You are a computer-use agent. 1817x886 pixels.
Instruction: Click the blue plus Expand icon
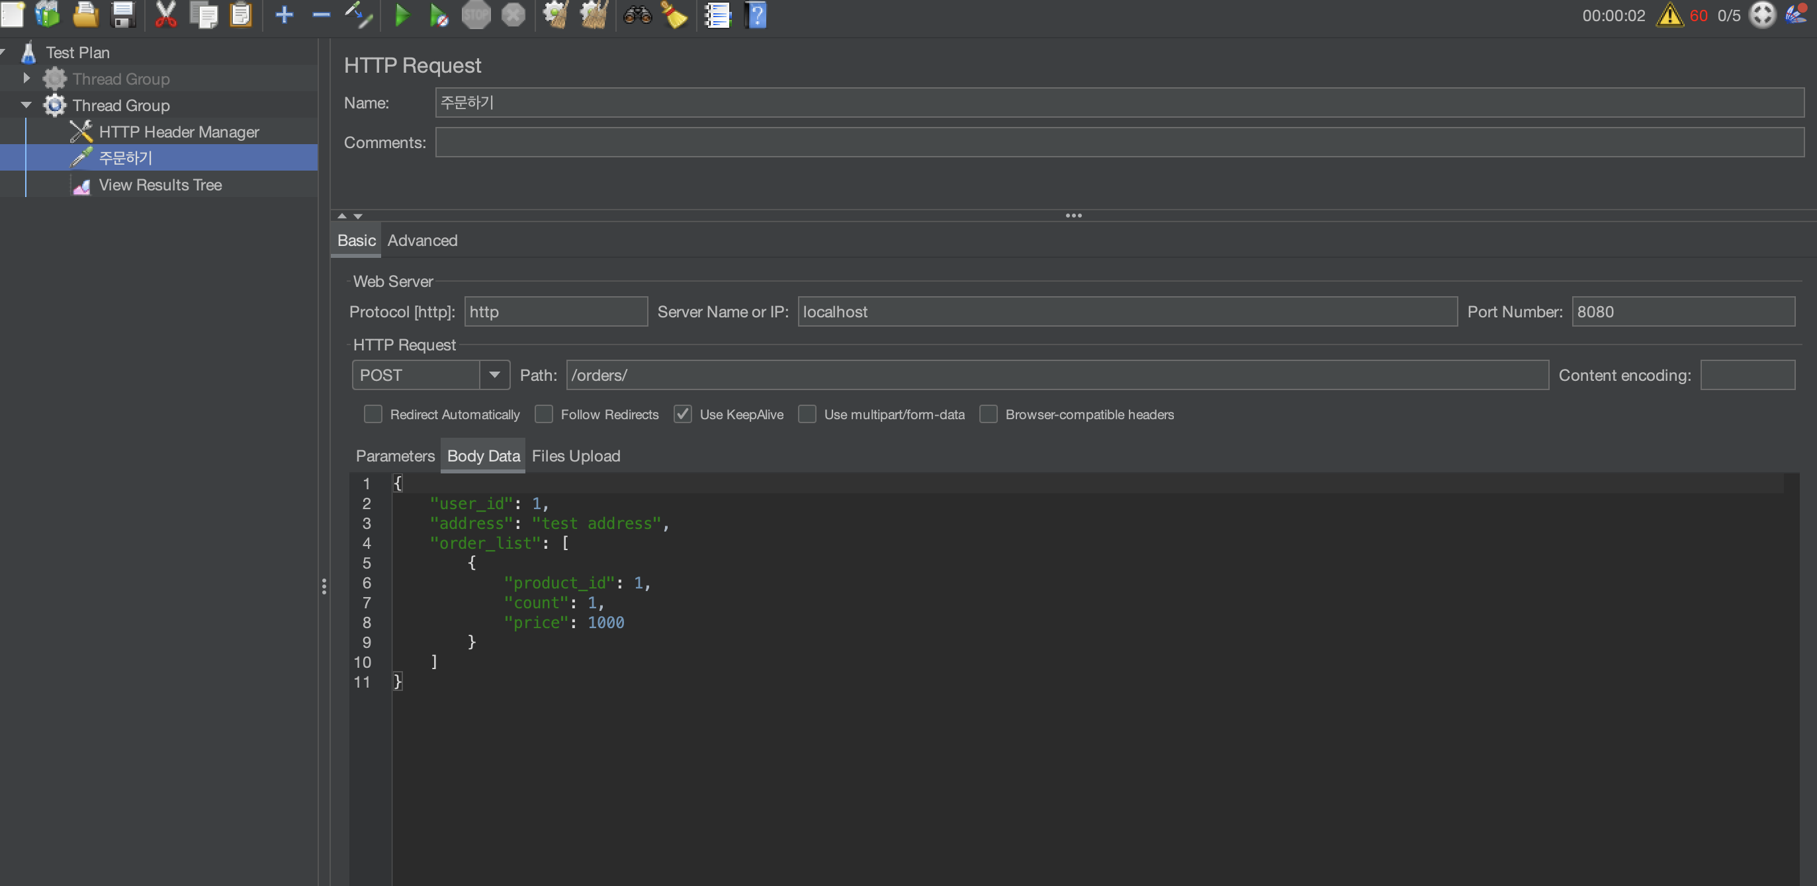(284, 15)
